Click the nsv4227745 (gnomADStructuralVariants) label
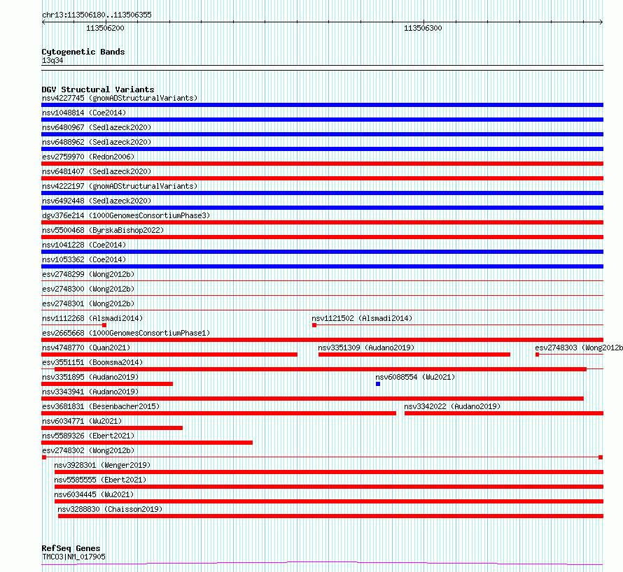623x572 pixels. 120,98
